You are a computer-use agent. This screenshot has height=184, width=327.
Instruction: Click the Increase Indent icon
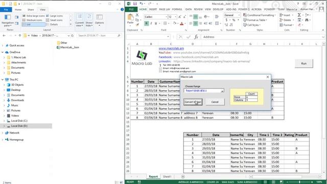[x=210, y=24]
